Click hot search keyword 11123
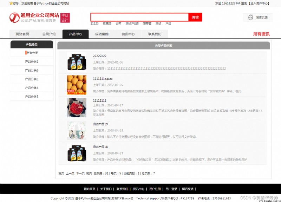 (94, 24)
